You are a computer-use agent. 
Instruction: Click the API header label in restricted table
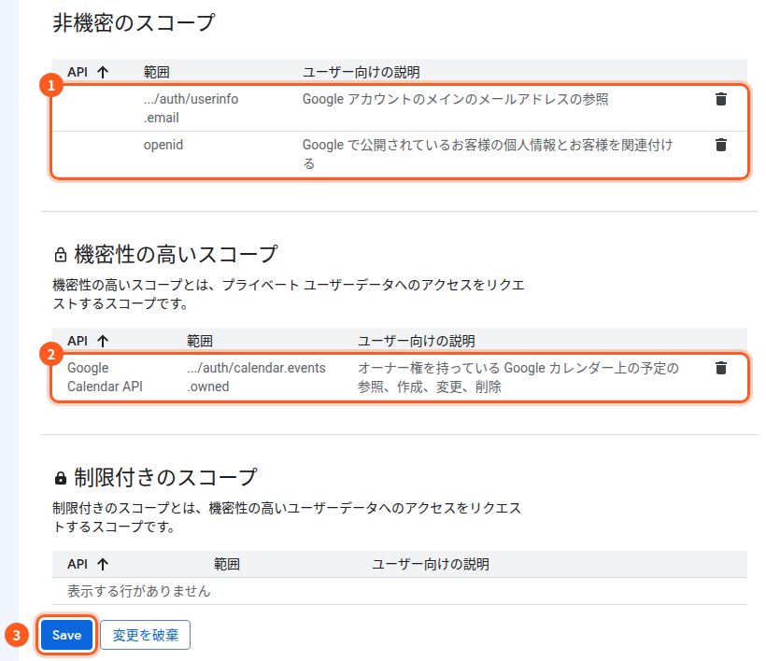[x=78, y=564]
